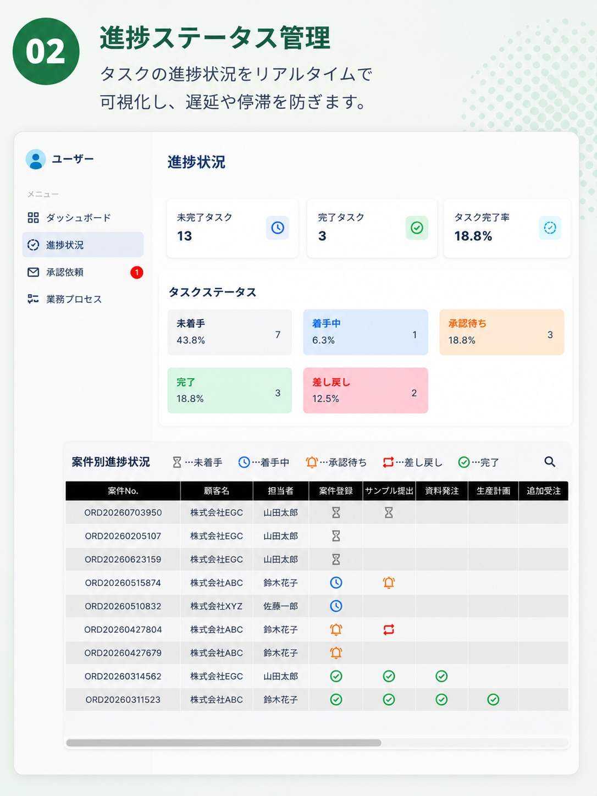
Task: Open the 承認依頼 menu item
Action: [82, 272]
